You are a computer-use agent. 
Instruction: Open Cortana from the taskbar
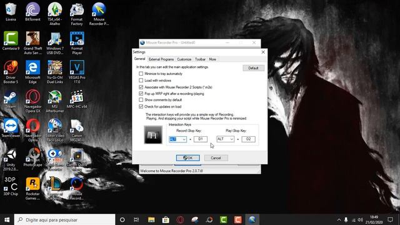122,219
